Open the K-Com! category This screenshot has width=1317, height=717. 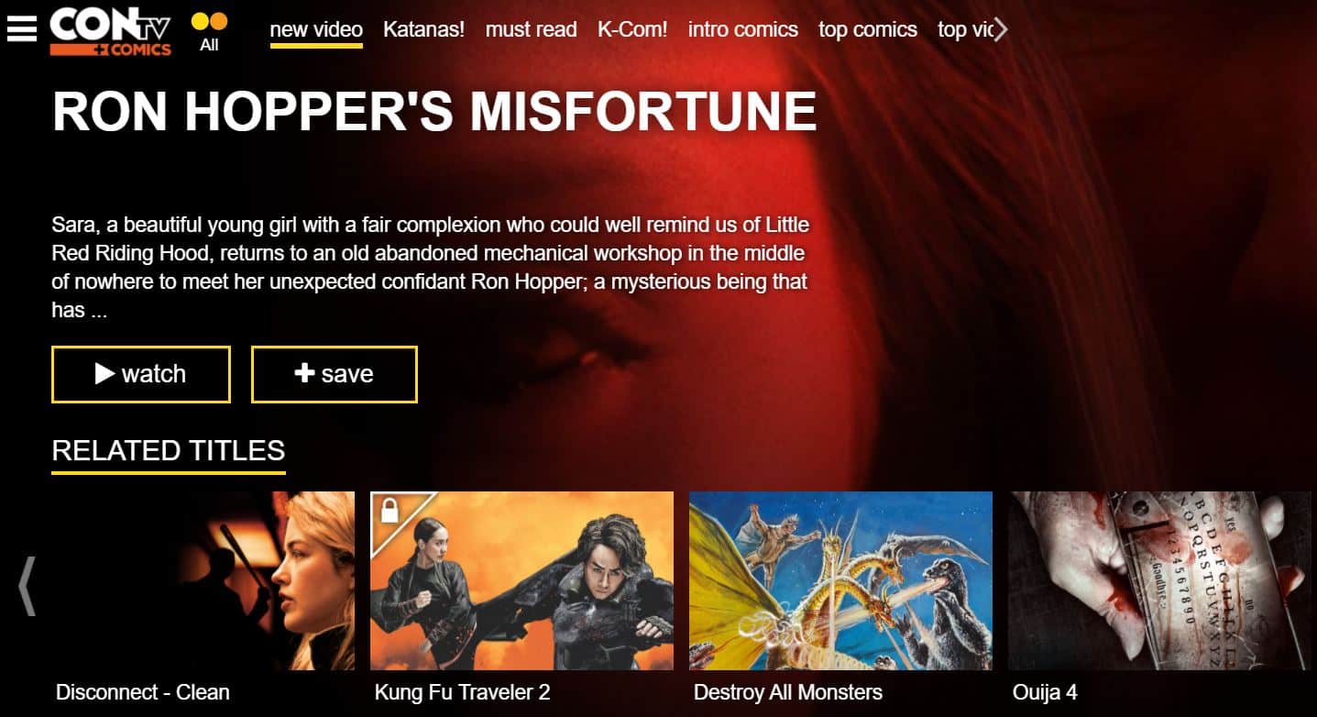click(632, 29)
